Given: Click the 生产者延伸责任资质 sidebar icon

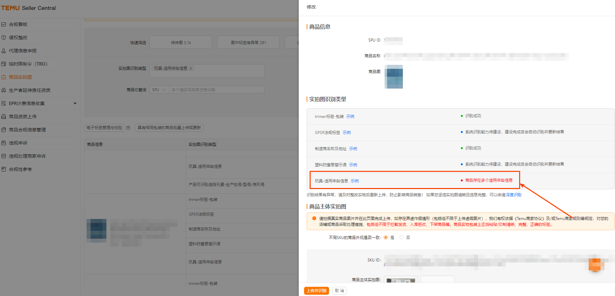Looking at the screenshot, I should click(x=4, y=90).
